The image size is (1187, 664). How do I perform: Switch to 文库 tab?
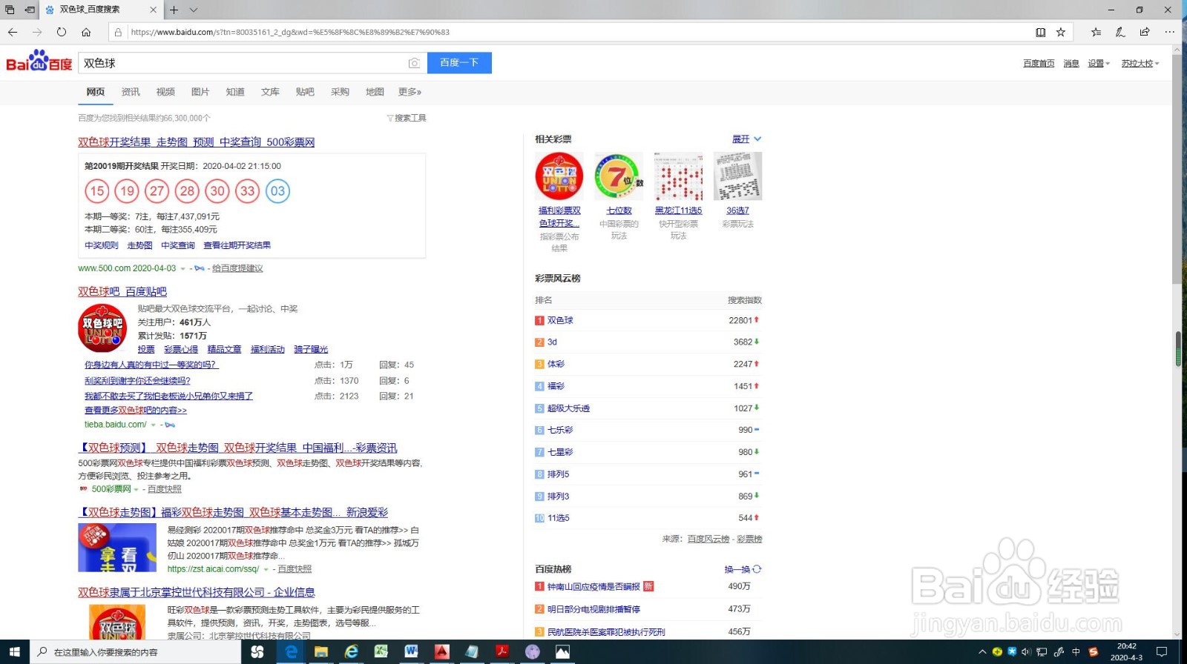point(270,92)
